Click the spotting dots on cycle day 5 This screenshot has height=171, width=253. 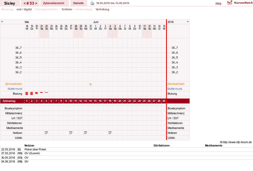(46, 92)
